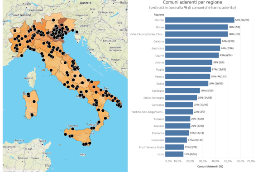This screenshot has height=172, width=258.
Task: Click the '0,0%' axis tick label
Action: click(168, 161)
